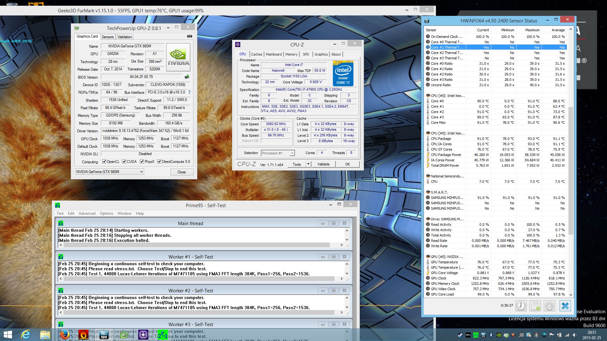Open the Options menu in Prime95
Image resolution: width=607 pixels, height=341 pixels.
[x=107, y=213]
